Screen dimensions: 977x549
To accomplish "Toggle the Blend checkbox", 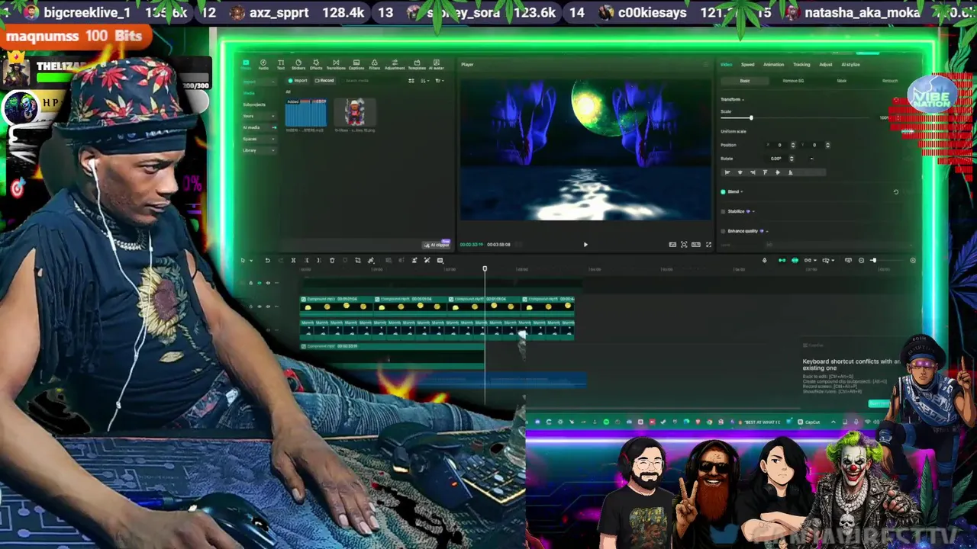I will [723, 191].
